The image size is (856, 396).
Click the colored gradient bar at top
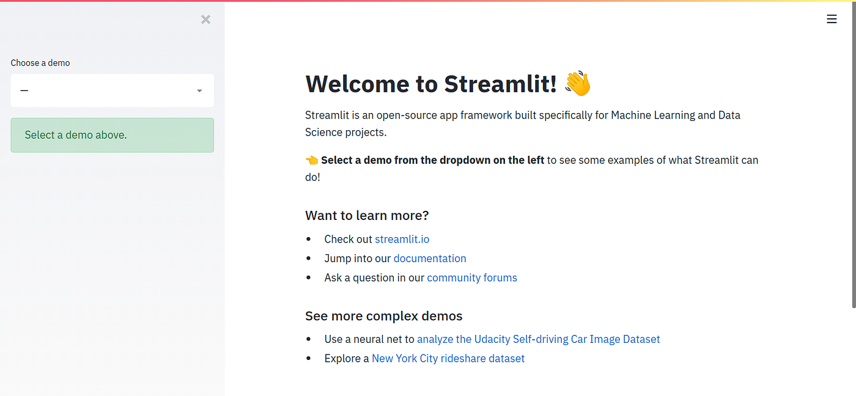(x=428, y=2)
